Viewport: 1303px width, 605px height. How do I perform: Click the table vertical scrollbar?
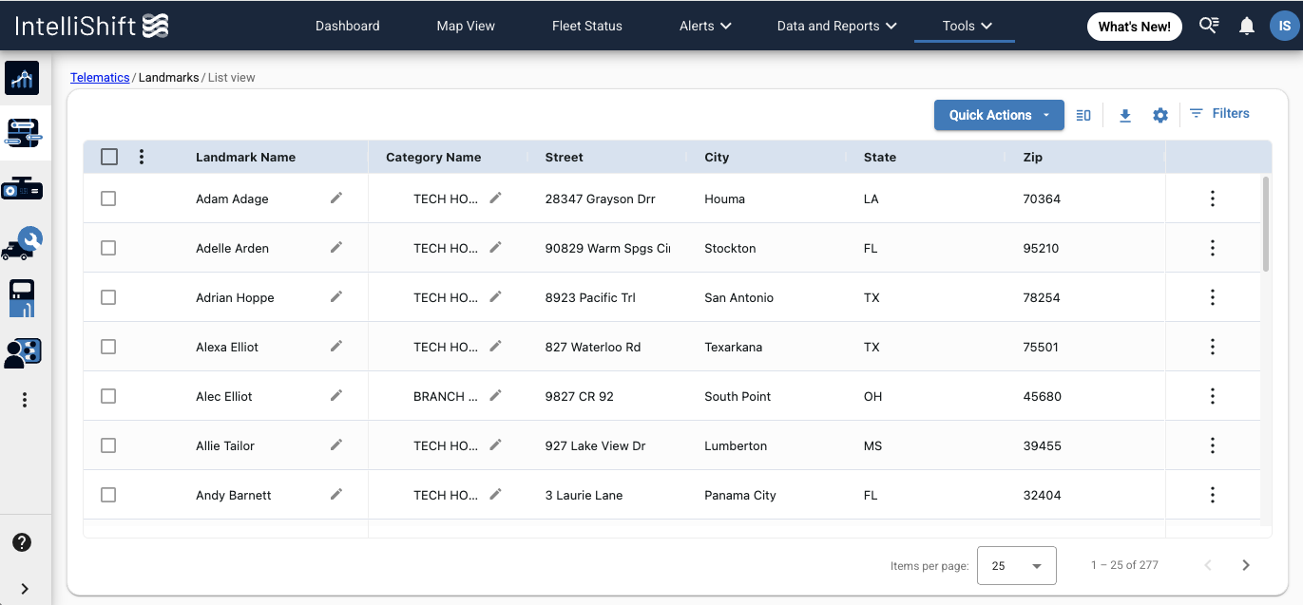coord(1265,223)
